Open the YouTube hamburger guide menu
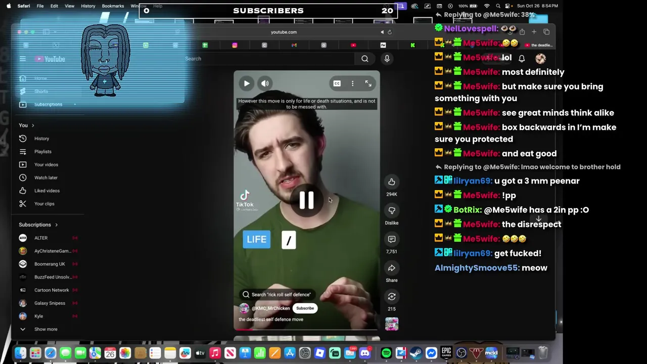The height and width of the screenshot is (364, 647). click(x=22, y=59)
